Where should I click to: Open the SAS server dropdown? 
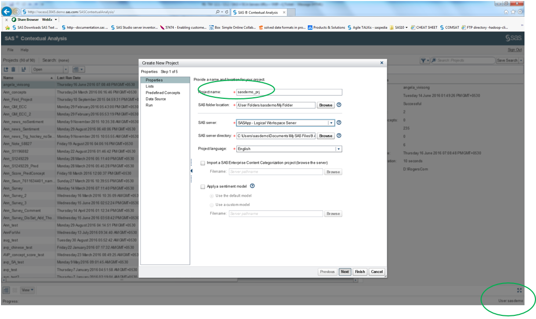click(331, 123)
